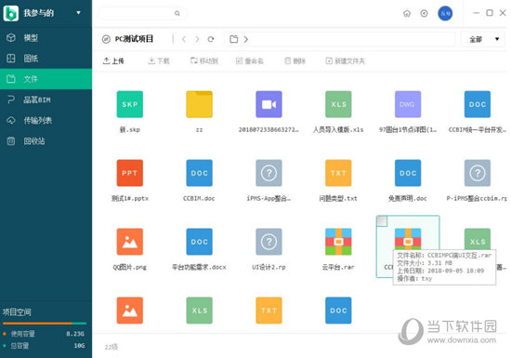Viewport: 511px width, 358px height.
Task: Select the CCBIM.doc file
Action: pos(199,173)
